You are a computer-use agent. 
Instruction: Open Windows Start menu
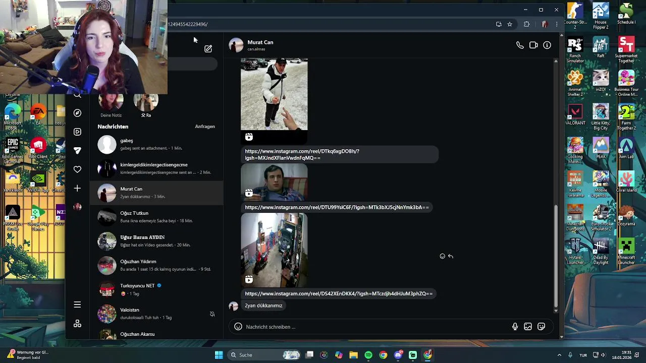(x=219, y=355)
